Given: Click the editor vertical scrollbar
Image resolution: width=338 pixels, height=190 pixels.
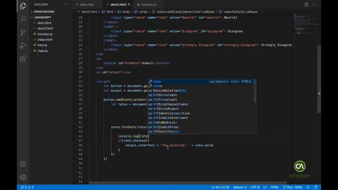Looking at the screenshot, I should click(x=319, y=79).
